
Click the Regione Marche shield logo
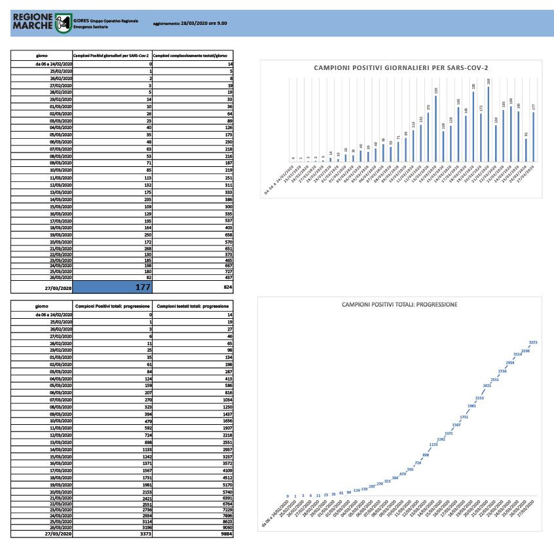coord(64,23)
